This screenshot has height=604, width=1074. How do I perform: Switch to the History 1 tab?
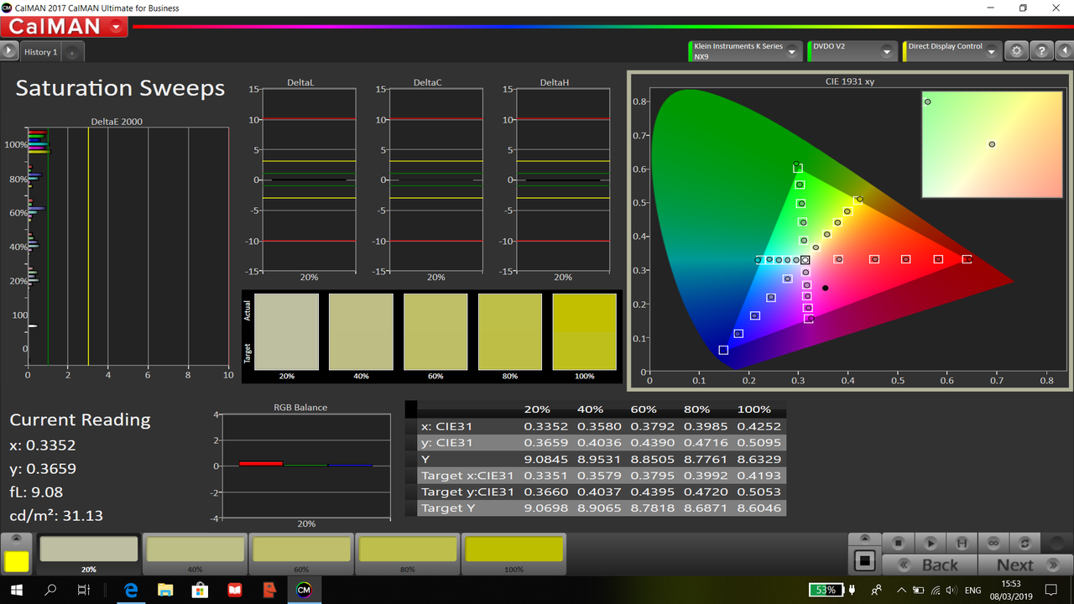coord(41,52)
